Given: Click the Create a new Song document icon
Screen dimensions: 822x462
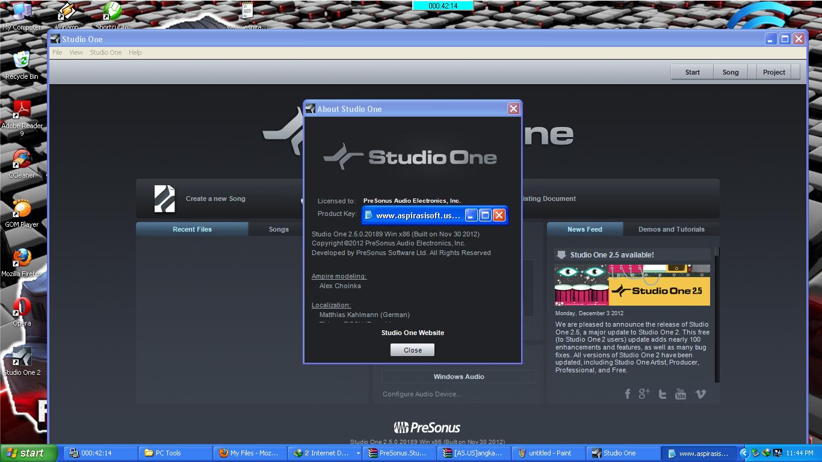Looking at the screenshot, I should pyautogui.click(x=164, y=199).
